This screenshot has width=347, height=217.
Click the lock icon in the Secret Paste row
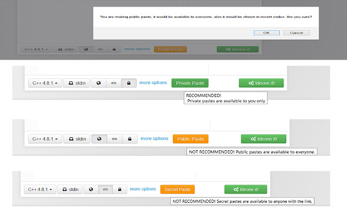120,189
